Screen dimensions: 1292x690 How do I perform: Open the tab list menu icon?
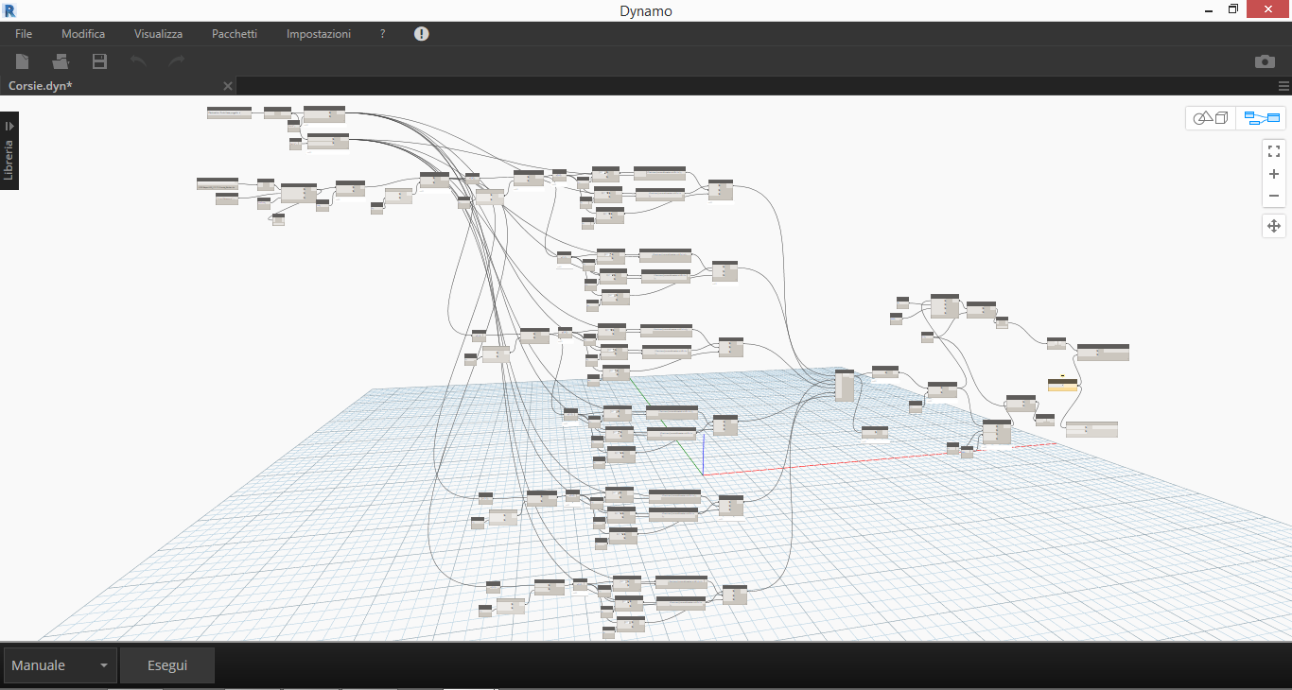1283,86
